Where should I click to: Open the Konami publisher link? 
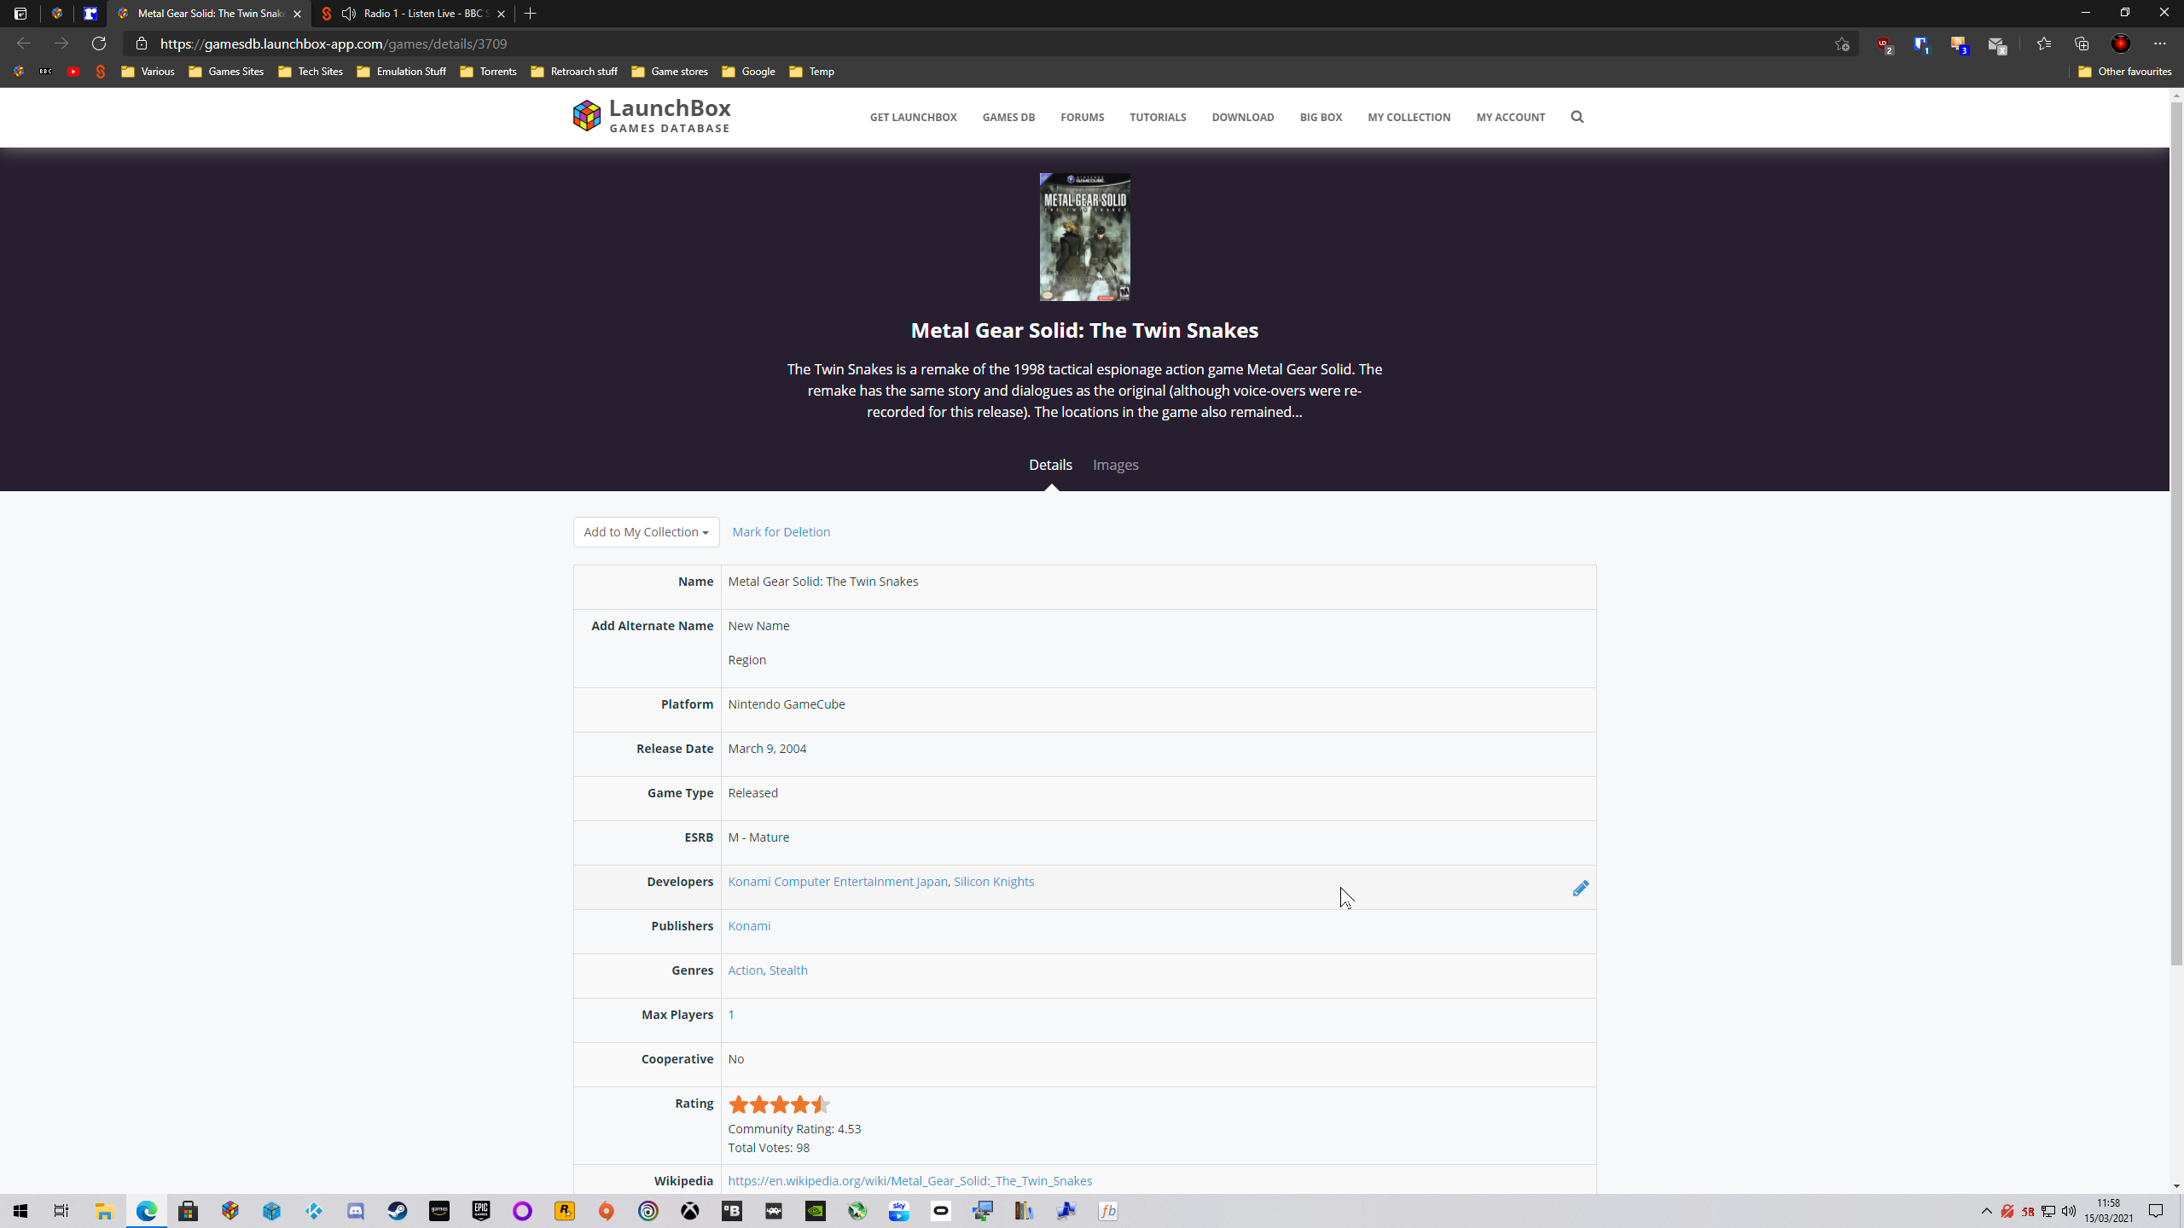748,926
